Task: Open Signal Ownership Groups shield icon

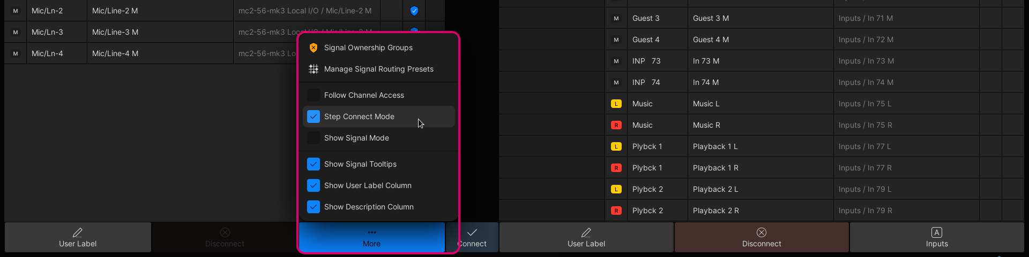Action: [314, 48]
